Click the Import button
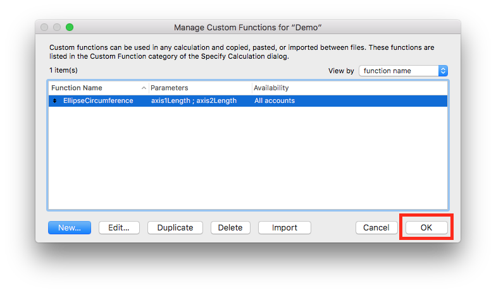496x293 pixels. pyautogui.click(x=284, y=227)
